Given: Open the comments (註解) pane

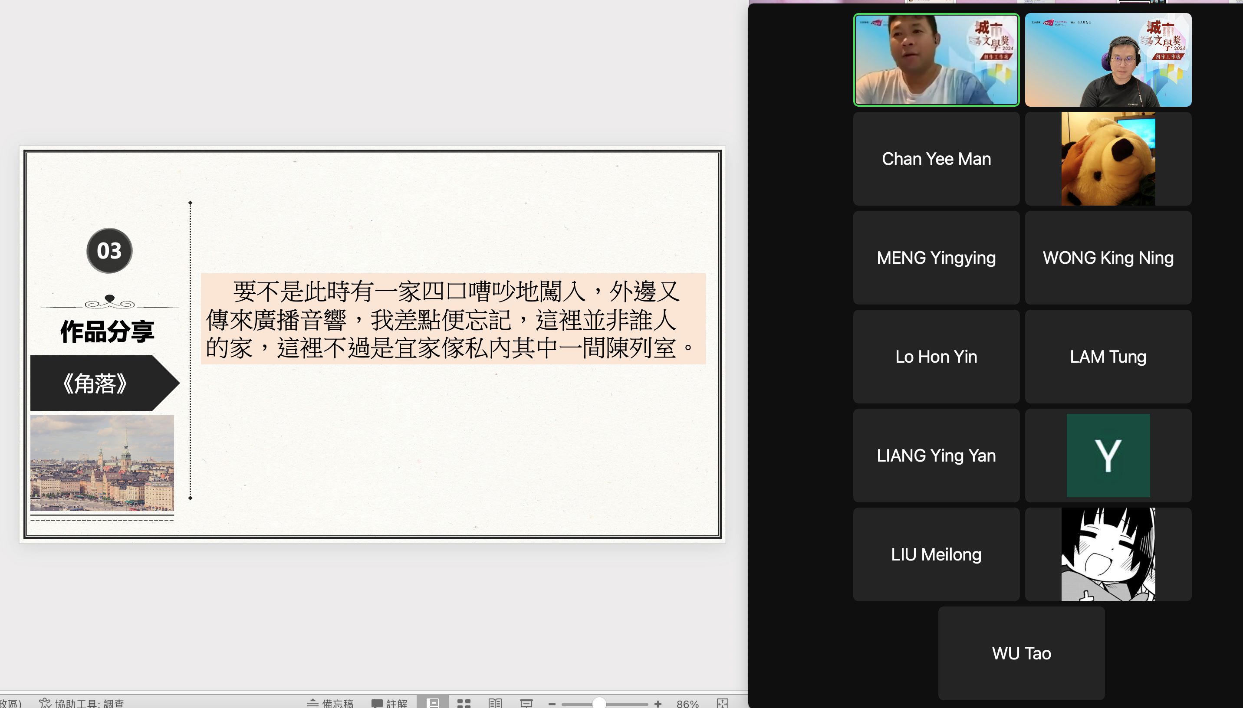Looking at the screenshot, I should tap(389, 703).
